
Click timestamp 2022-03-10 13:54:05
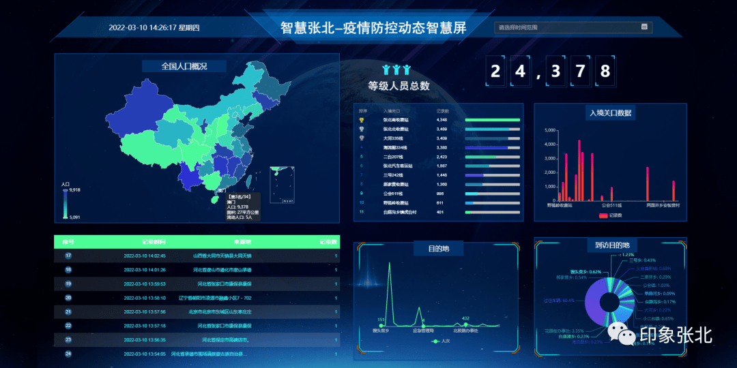tap(145, 354)
